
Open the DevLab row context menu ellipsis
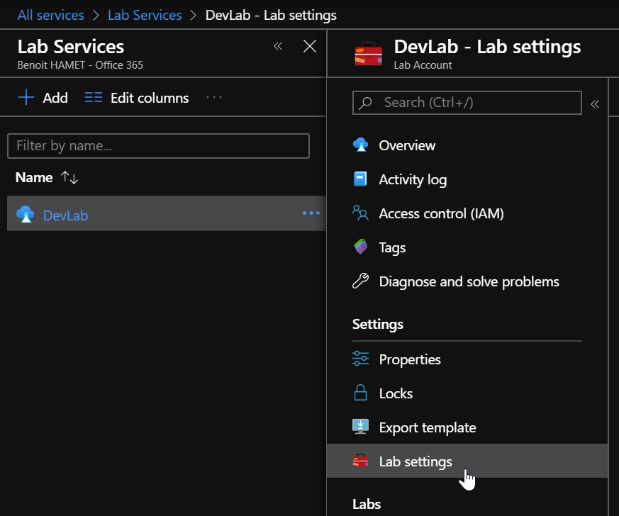pyautogui.click(x=311, y=213)
